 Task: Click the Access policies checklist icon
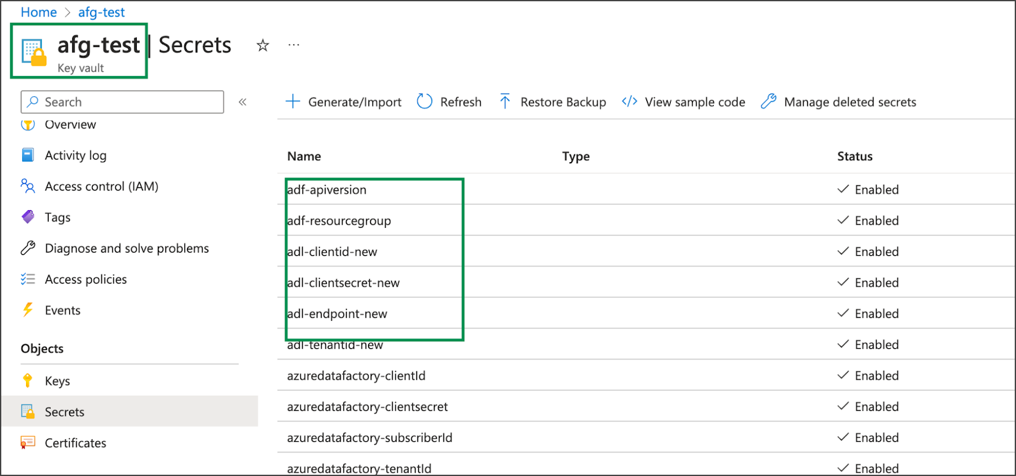tap(28, 279)
